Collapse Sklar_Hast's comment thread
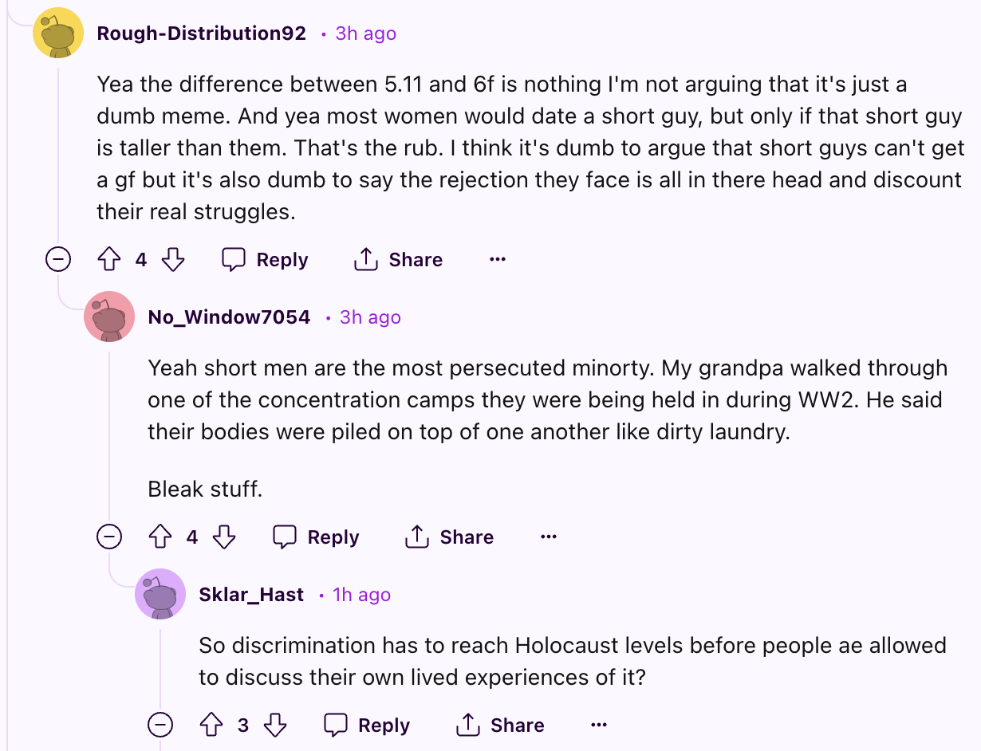This screenshot has width=981, height=751. (x=160, y=725)
